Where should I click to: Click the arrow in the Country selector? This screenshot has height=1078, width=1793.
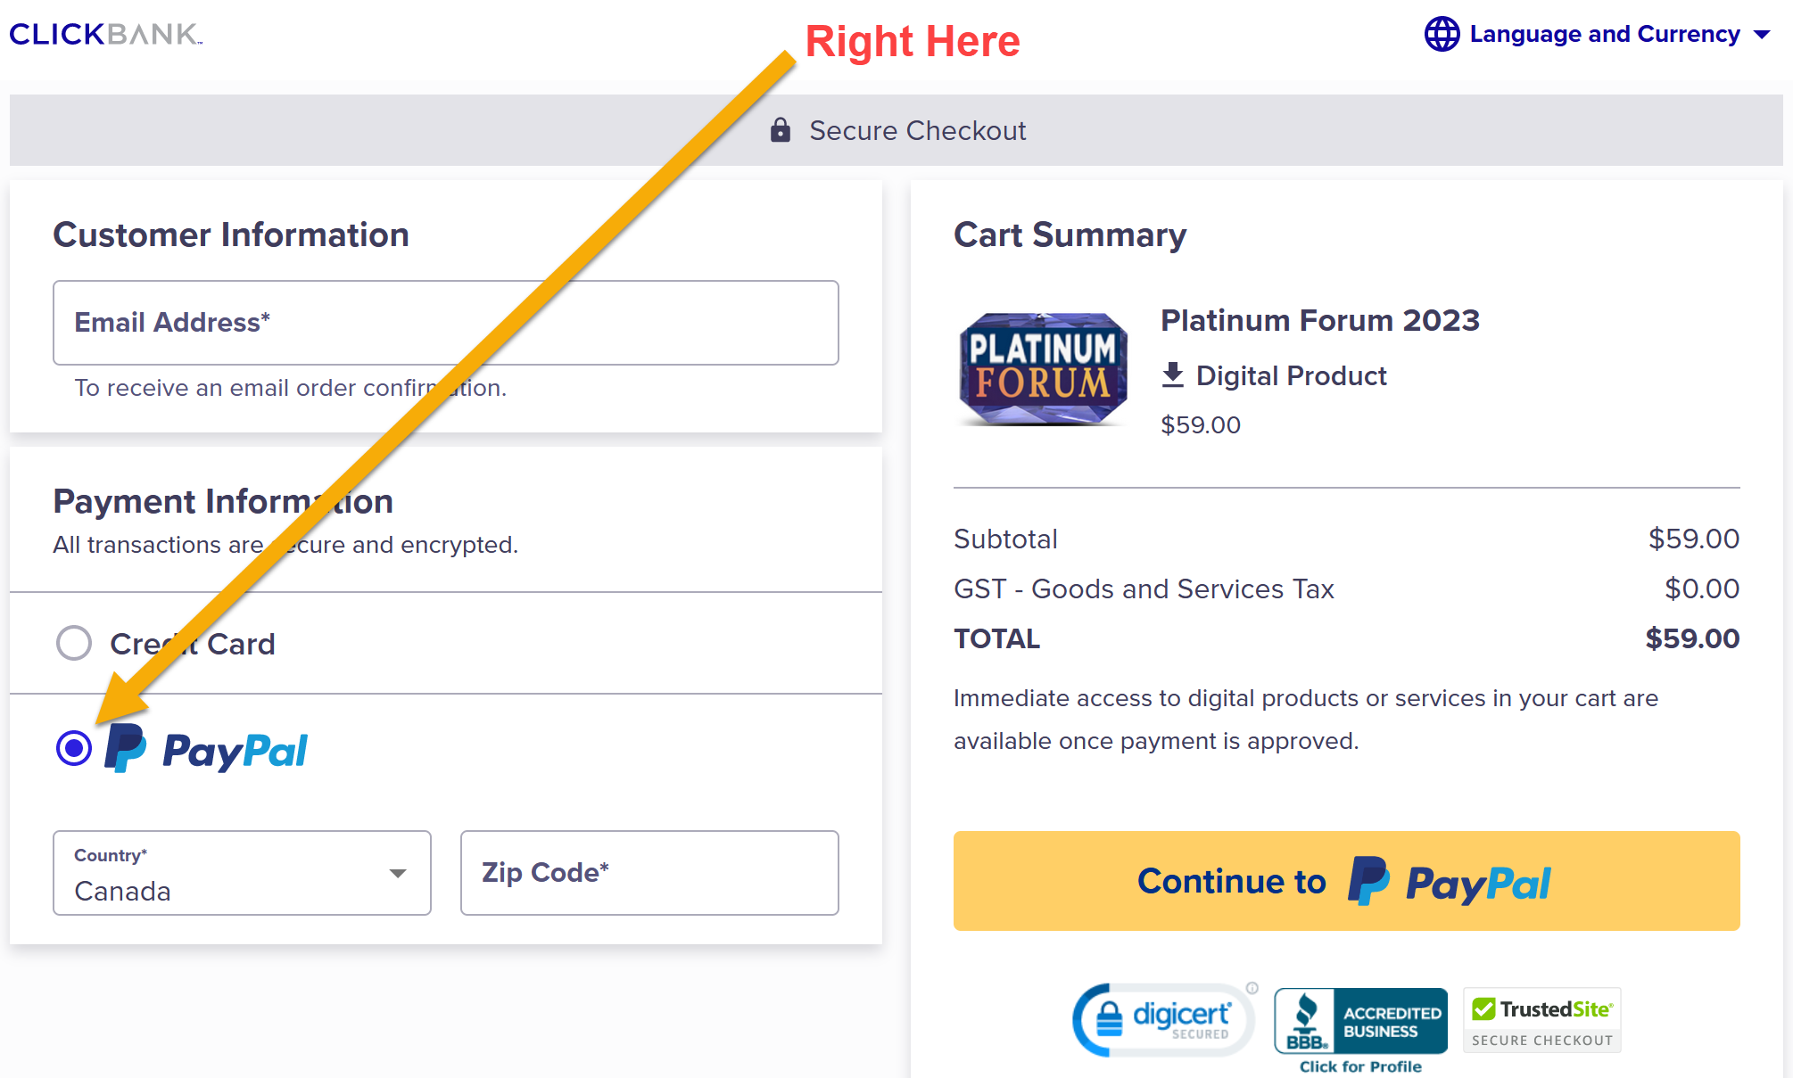pos(398,873)
